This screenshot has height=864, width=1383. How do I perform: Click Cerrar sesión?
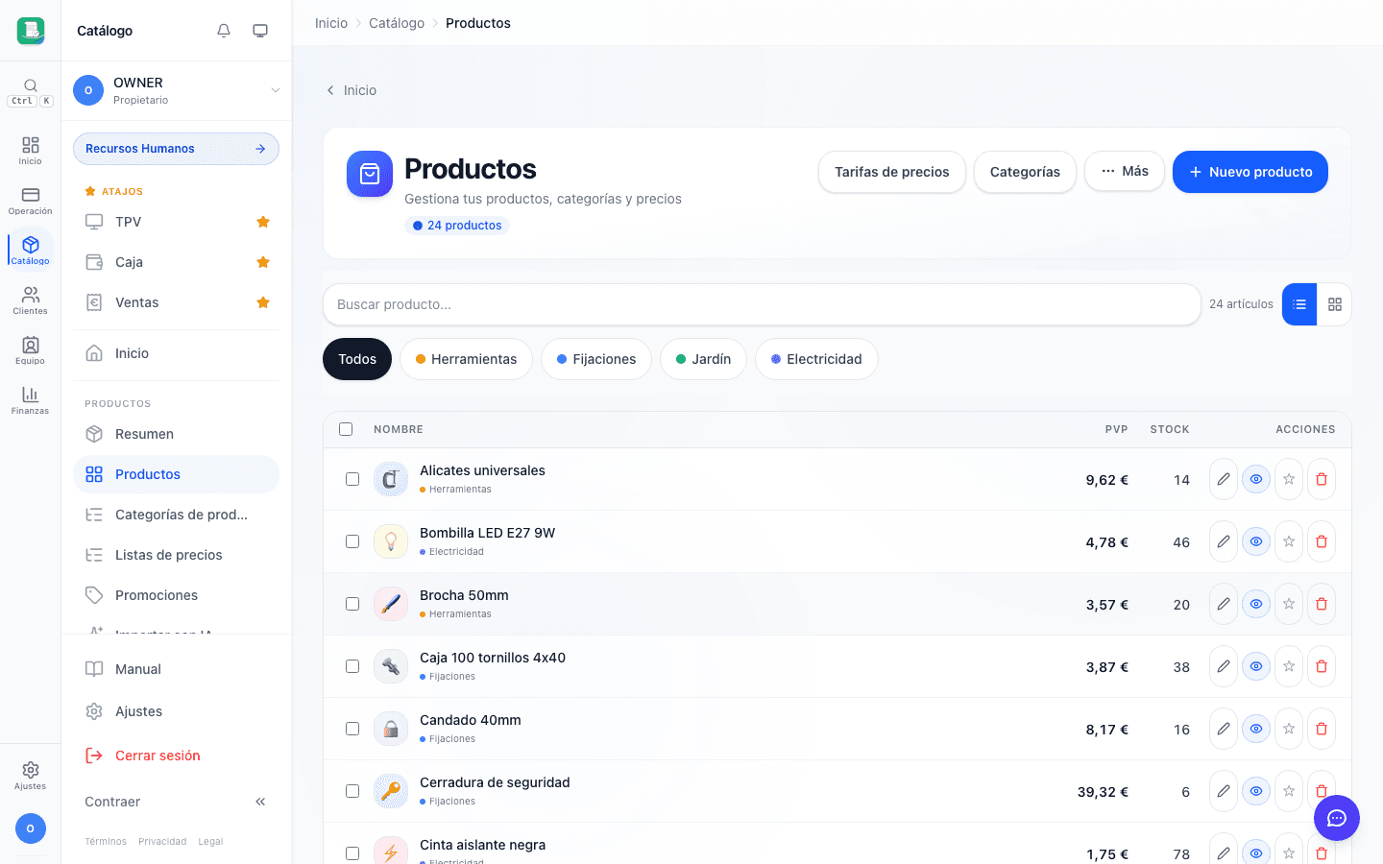point(176,756)
